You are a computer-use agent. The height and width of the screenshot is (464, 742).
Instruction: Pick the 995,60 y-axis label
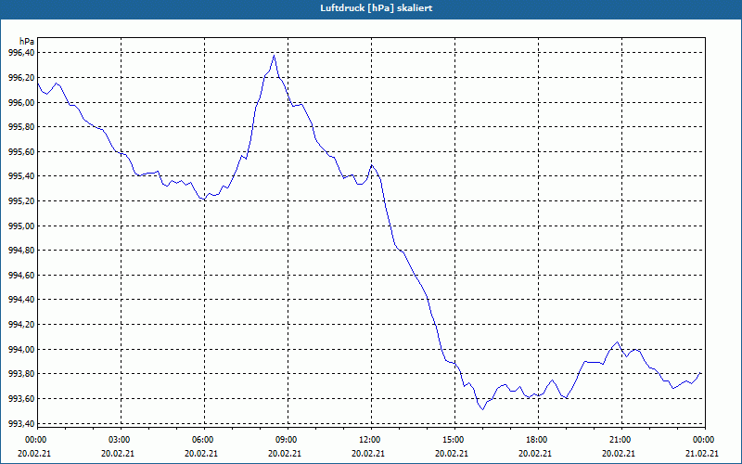point(21,151)
